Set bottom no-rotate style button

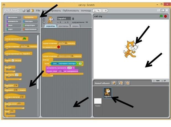(x=44, y=22)
